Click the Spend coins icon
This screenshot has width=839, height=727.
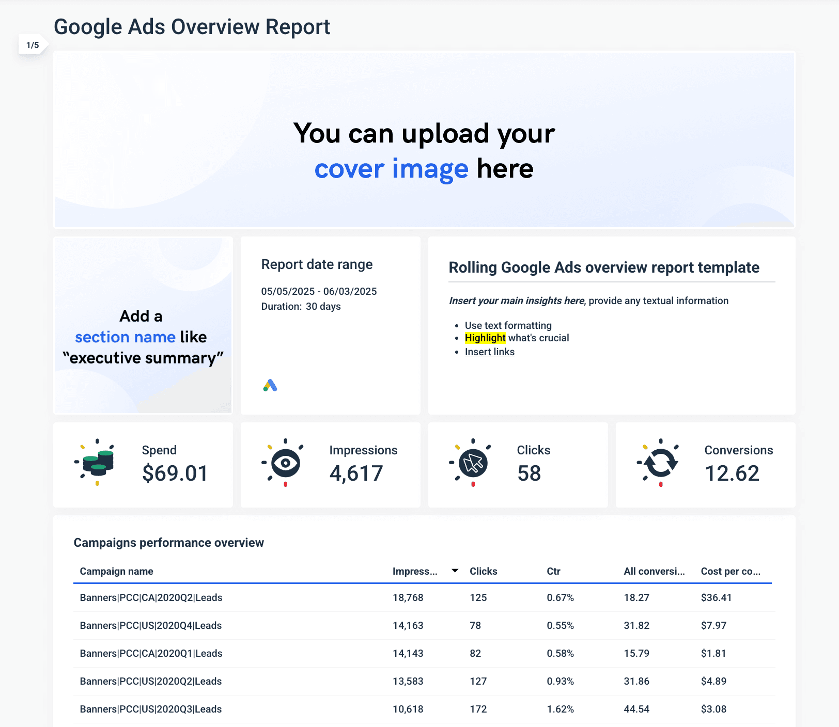coord(97,463)
